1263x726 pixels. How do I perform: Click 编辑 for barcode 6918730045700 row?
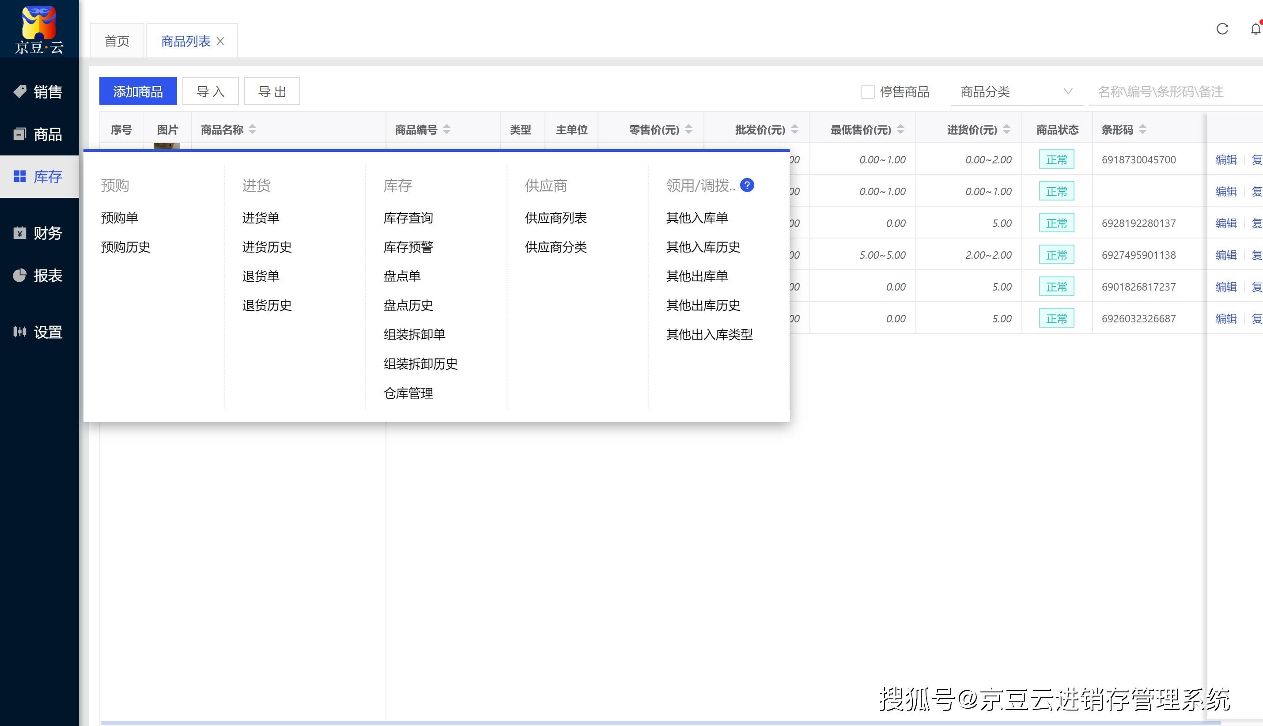pyautogui.click(x=1226, y=159)
